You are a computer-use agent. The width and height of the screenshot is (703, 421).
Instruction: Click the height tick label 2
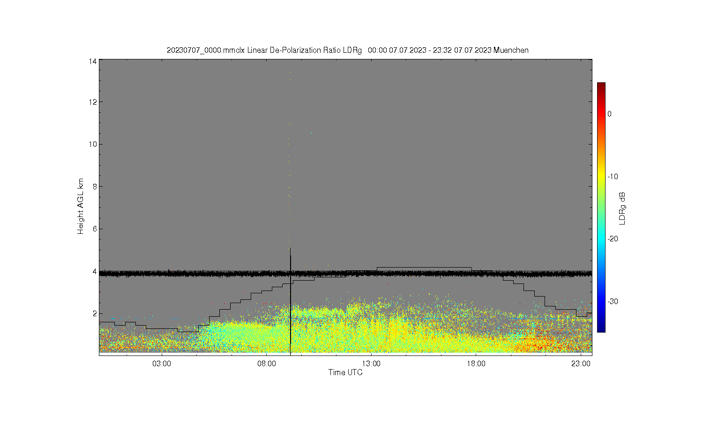pos(95,313)
